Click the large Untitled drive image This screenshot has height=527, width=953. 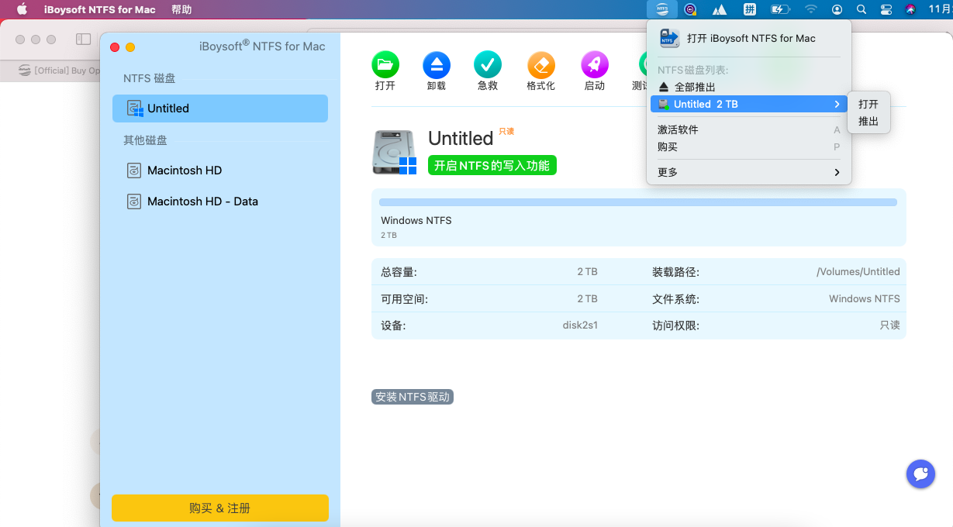395,152
